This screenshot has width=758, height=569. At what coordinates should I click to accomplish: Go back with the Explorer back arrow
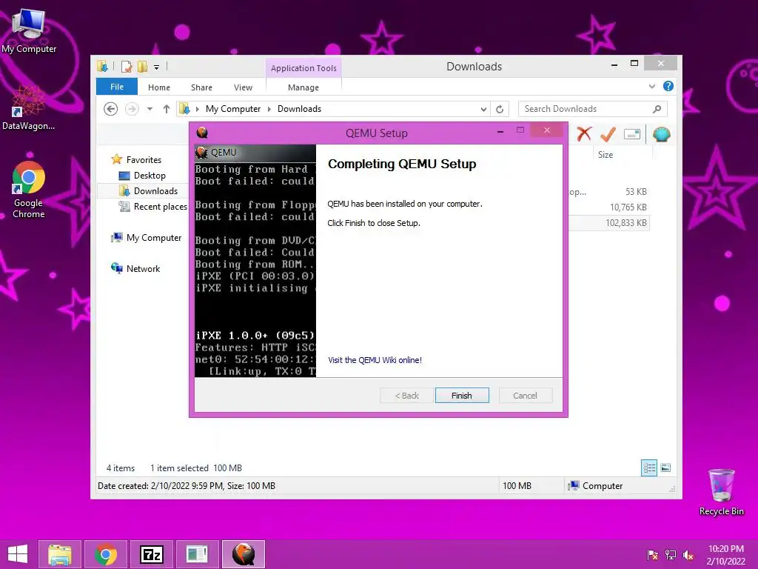click(x=111, y=109)
